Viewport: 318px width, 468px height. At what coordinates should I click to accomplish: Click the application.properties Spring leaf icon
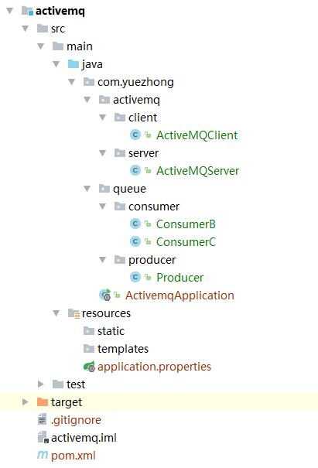coord(89,366)
